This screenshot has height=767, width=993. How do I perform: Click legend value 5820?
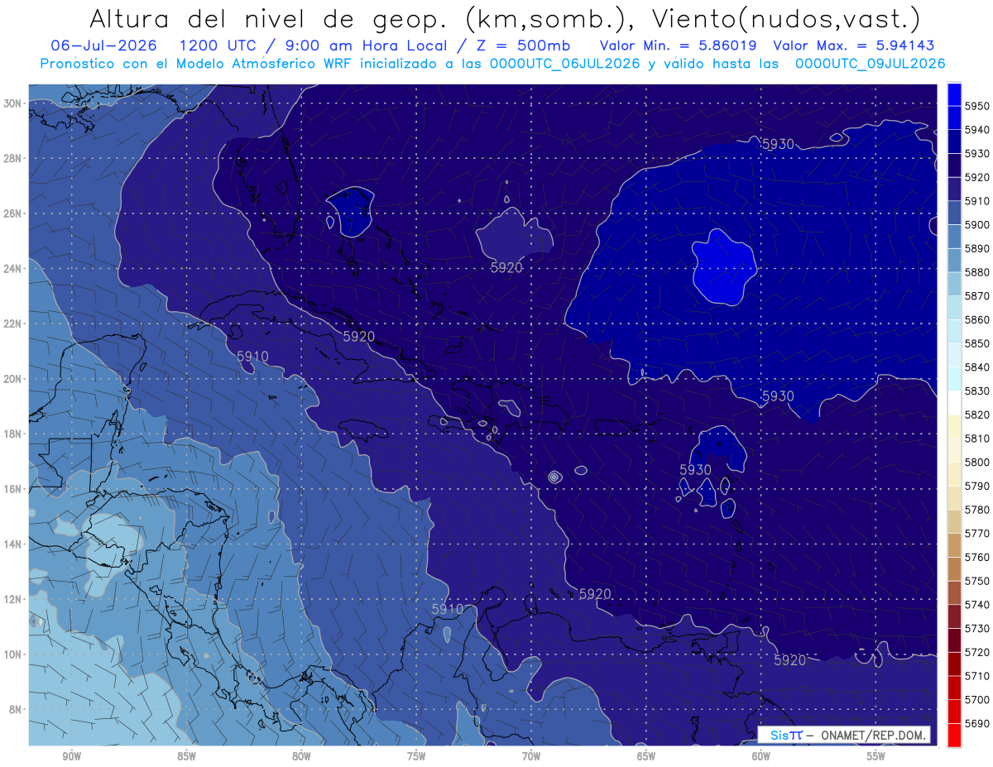point(976,415)
